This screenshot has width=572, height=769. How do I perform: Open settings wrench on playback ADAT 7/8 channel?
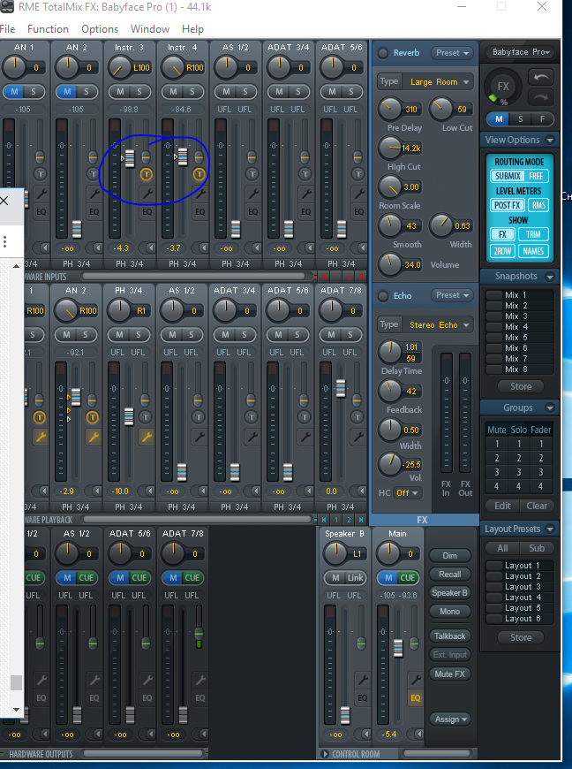357,437
